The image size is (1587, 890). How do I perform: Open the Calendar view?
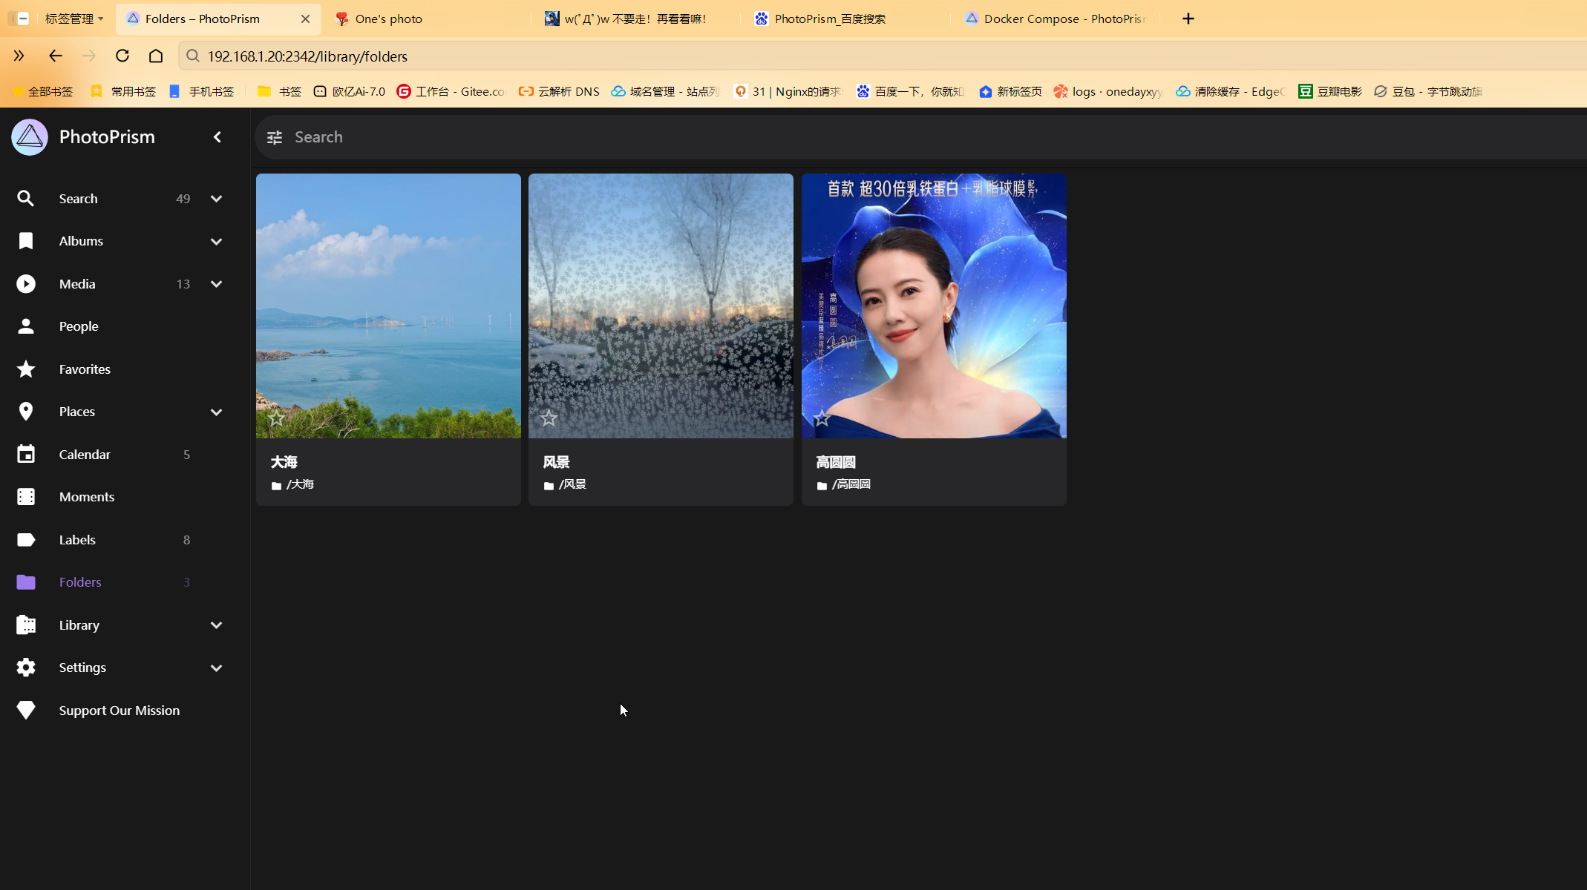pyautogui.click(x=85, y=455)
